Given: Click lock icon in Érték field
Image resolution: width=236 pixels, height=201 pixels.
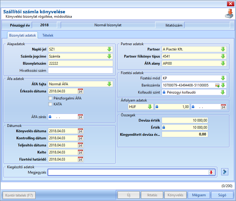Looking at the screenshot, I should point(164,127).
